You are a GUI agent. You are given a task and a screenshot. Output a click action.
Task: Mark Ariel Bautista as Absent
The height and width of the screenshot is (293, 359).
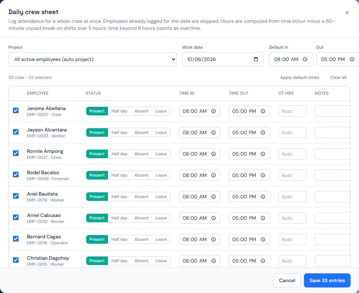click(141, 197)
